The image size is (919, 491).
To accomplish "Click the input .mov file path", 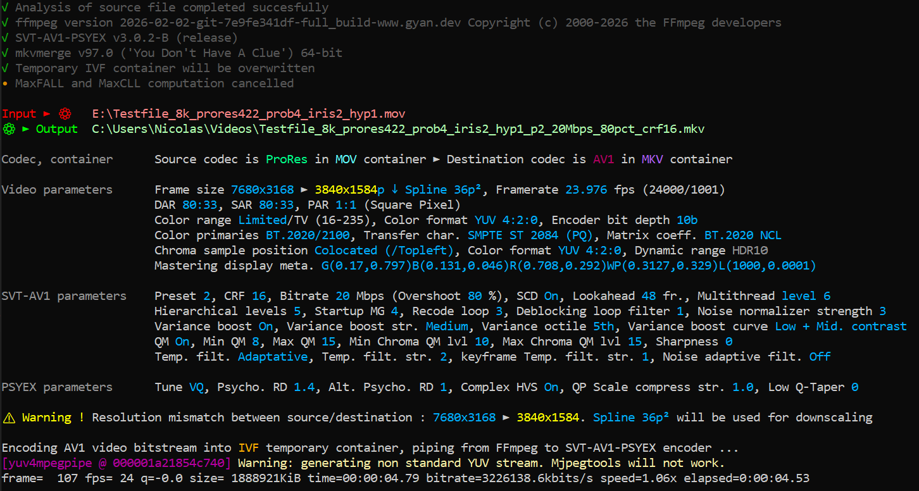I will pos(248,114).
